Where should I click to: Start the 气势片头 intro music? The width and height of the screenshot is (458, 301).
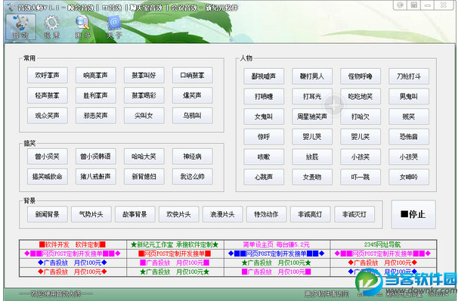click(x=91, y=214)
